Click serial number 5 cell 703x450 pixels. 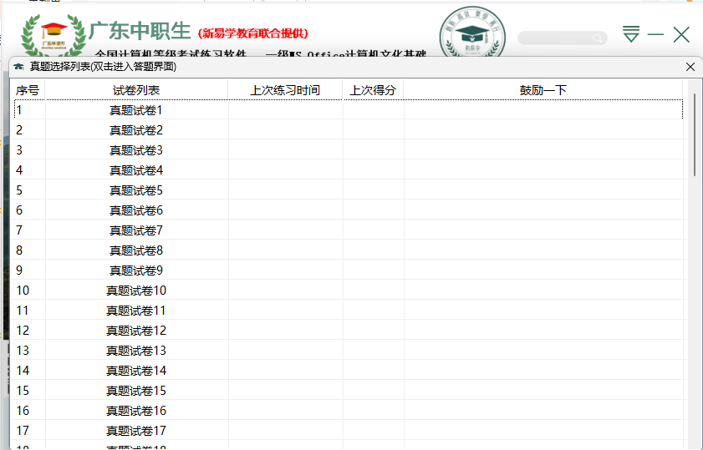pyautogui.click(x=29, y=190)
